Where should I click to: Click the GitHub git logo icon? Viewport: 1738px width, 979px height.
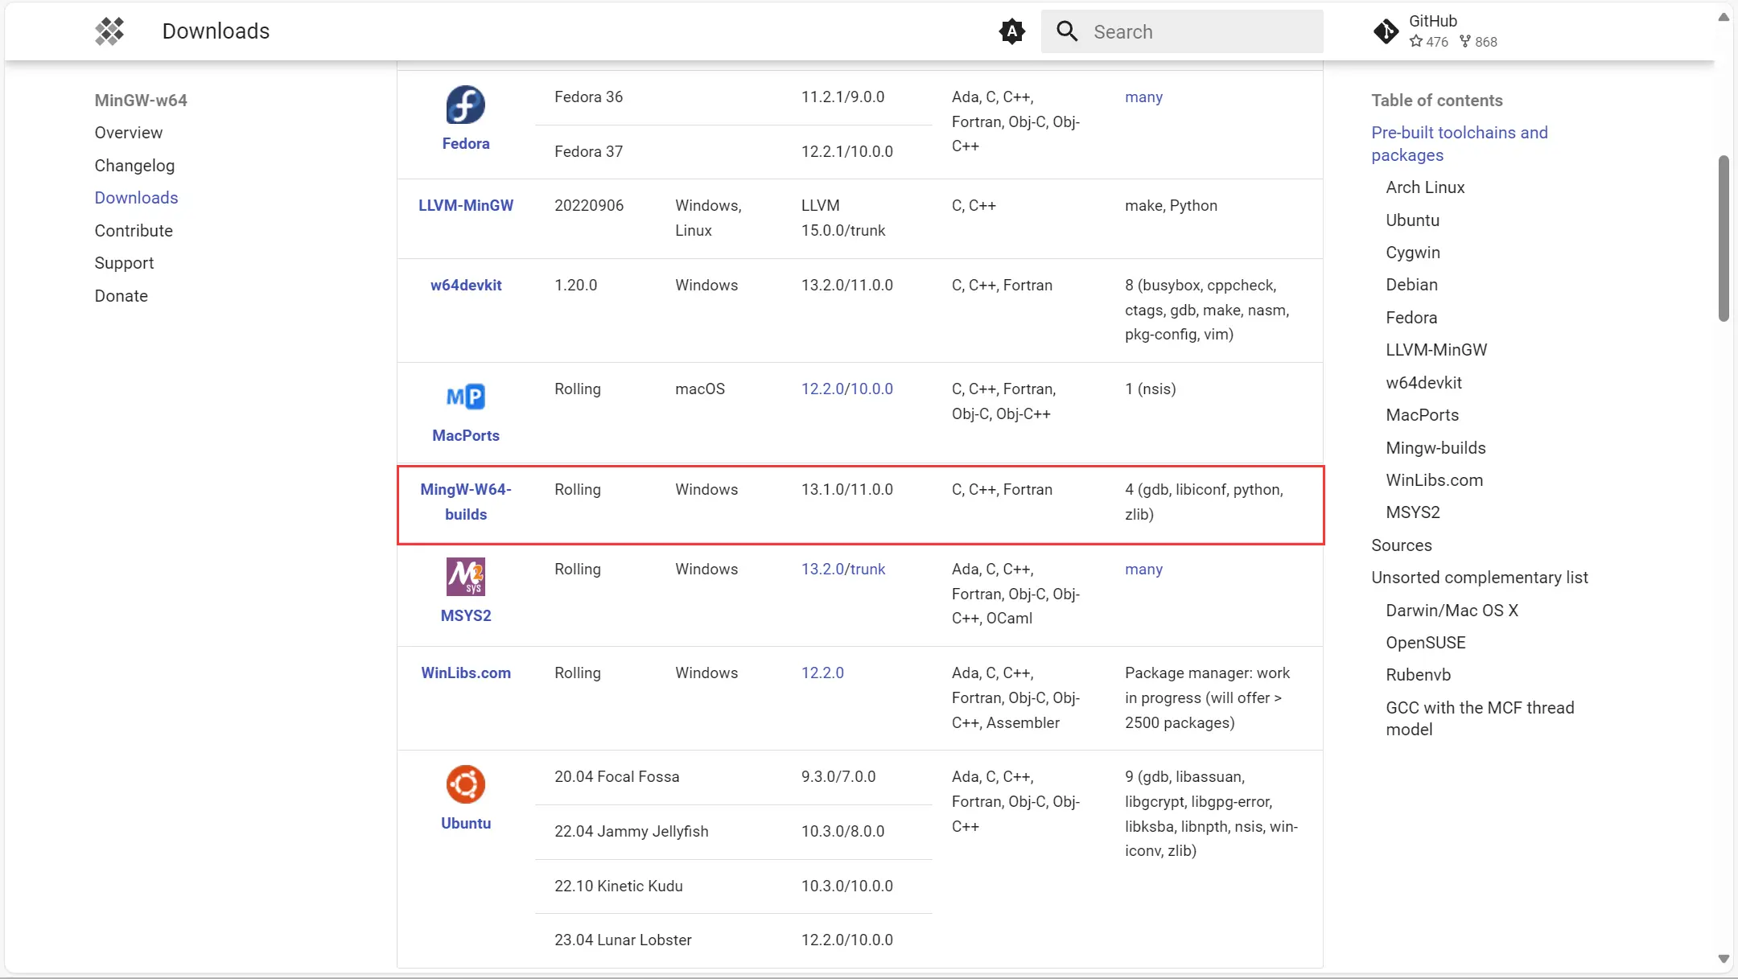click(x=1386, y=31)
